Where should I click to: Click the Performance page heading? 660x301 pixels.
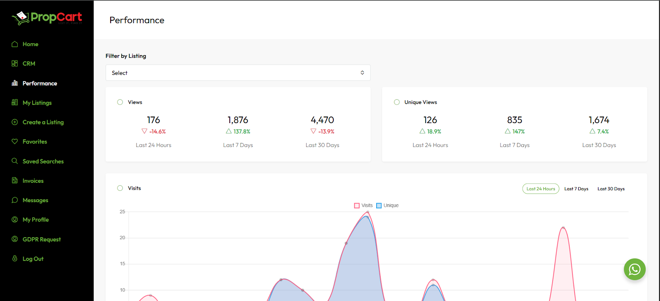(x=137, y=20)
